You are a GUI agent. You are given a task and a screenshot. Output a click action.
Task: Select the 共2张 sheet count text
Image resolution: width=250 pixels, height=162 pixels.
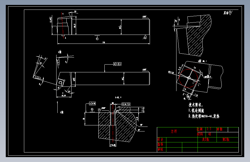(206, 140)
